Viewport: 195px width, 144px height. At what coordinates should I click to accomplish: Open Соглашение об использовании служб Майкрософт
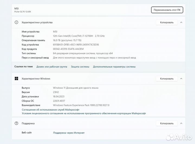(51, 110)
